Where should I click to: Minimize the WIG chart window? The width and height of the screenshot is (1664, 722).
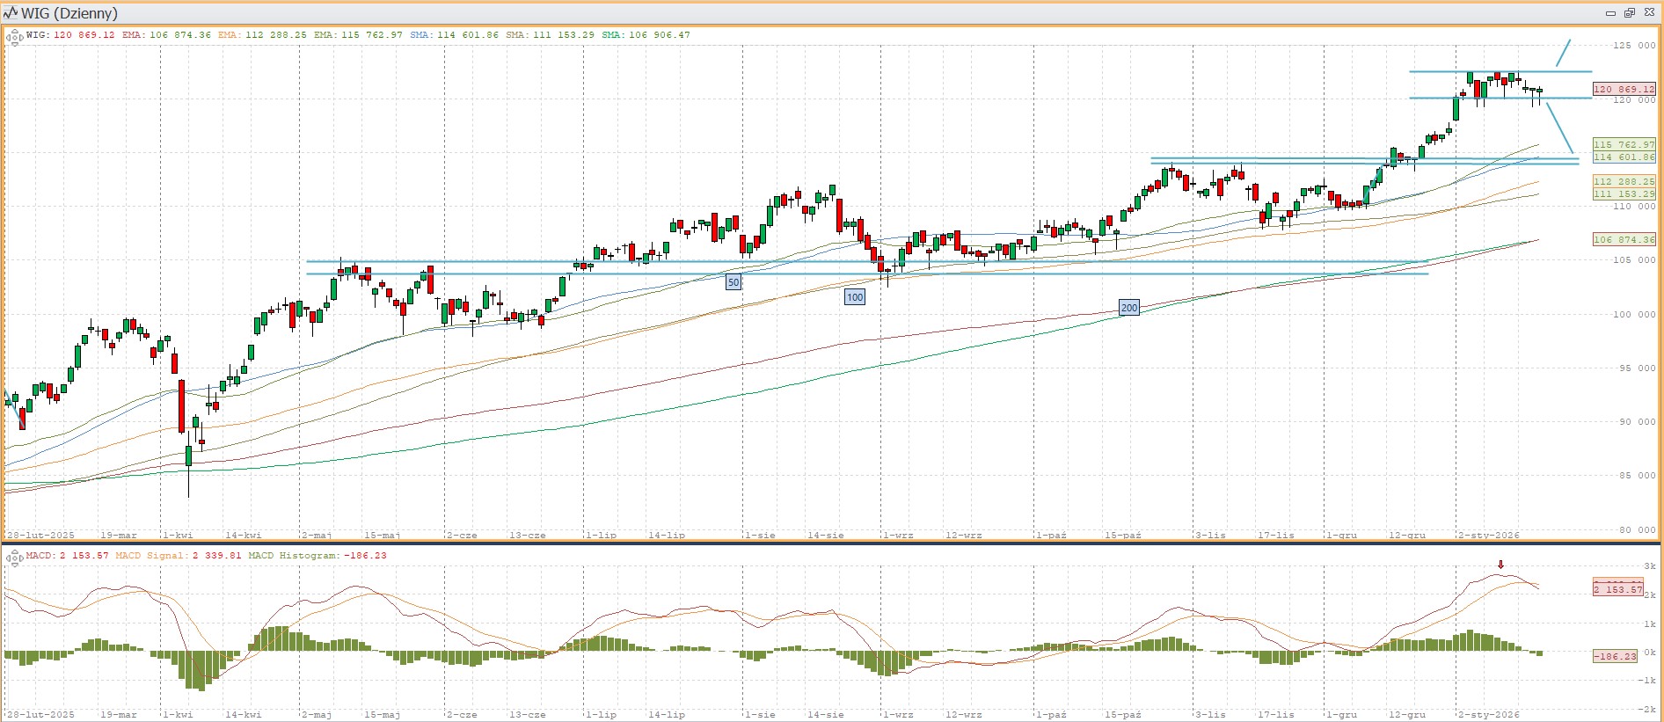1610,13
